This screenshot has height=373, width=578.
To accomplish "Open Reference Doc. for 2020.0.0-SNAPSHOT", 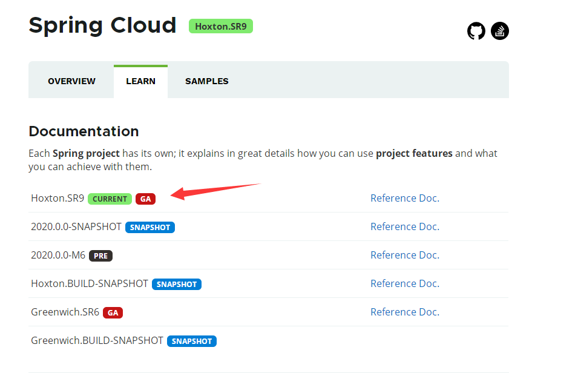I will point(405,226).
